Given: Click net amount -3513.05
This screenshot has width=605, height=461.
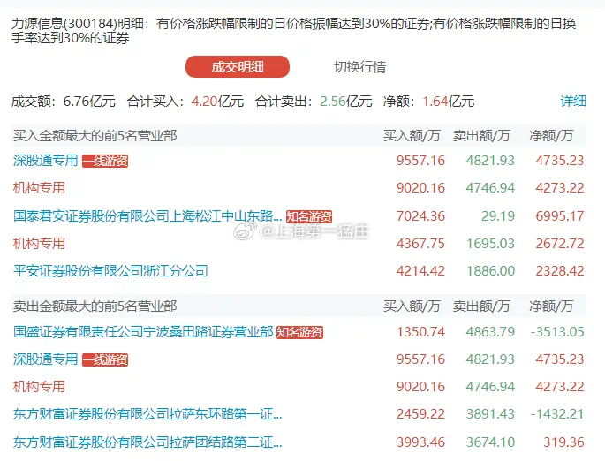Looking at the screenshot, I should 557,332.
